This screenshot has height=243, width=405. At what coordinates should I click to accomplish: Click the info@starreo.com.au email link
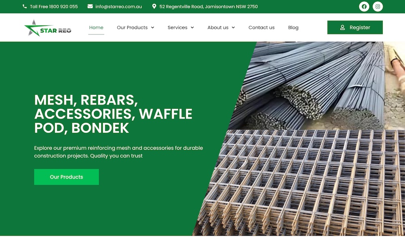click(x=119, y=6)
